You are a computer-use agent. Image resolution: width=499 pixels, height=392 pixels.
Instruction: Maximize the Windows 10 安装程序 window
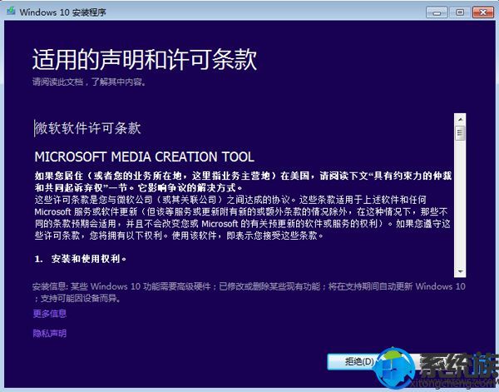click(460, 12)
